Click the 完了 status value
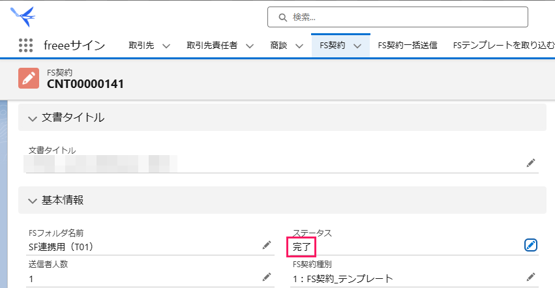The width and height of the screenshot is (555, 288). [301, 247]
